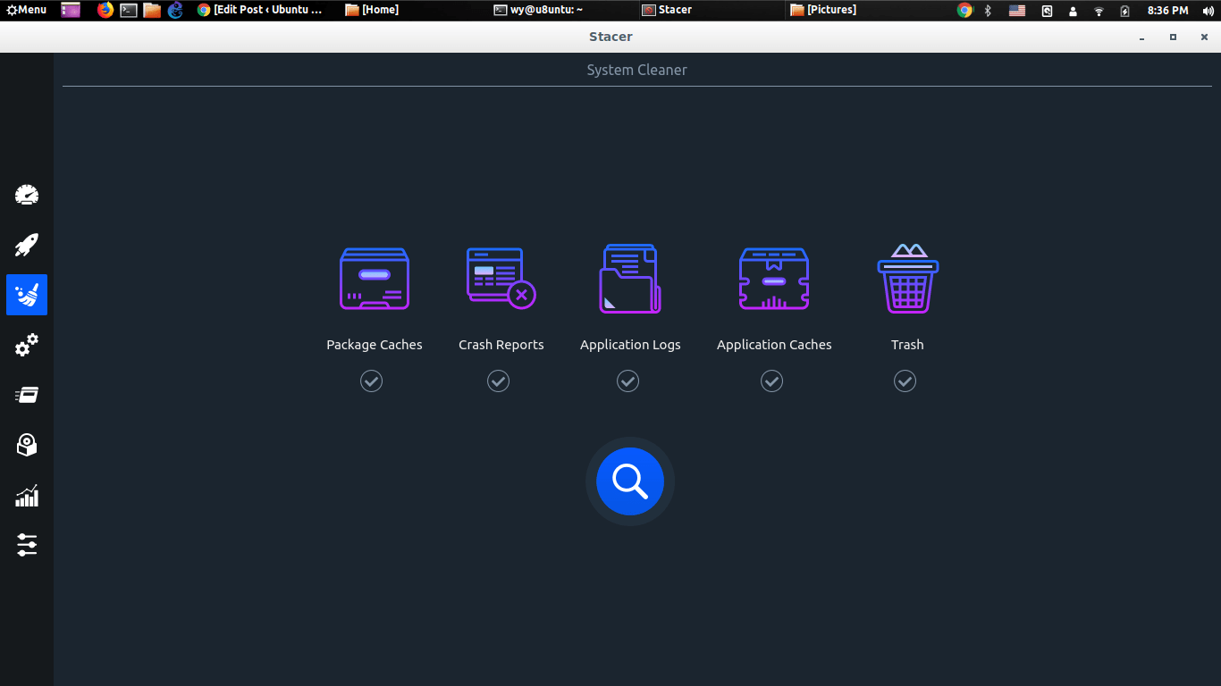Click the Crash Reports window icon
This screenshot has height=686, width=1221.
(501, 279)
